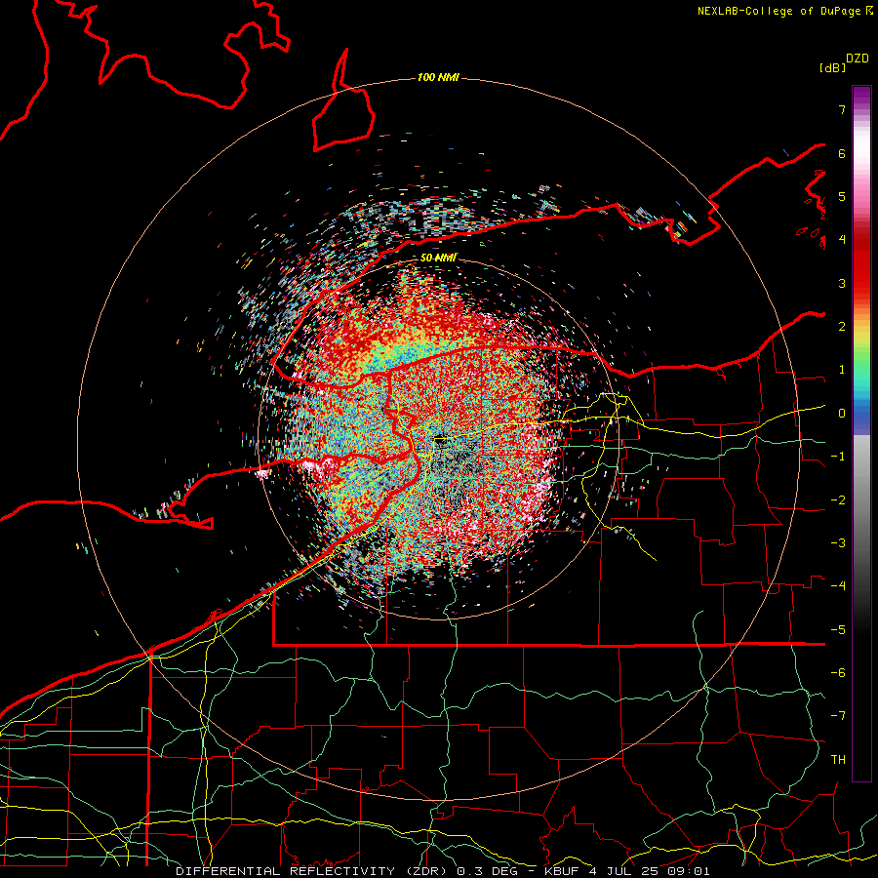The width and height of the screenshot is (878, 878).
Task: Click legend value 4 on color scale
Action: click(842, 240)
